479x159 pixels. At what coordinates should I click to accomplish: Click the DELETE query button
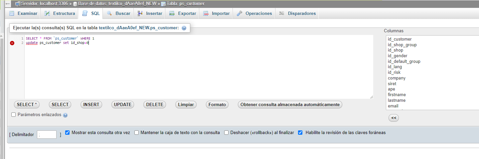[155, 104]
